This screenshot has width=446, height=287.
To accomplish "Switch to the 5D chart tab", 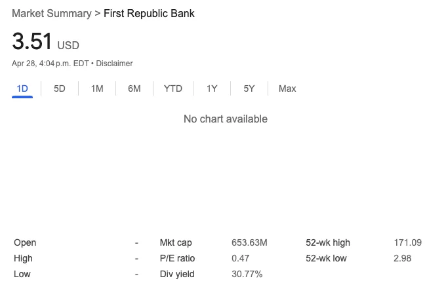I will [60, 88].
